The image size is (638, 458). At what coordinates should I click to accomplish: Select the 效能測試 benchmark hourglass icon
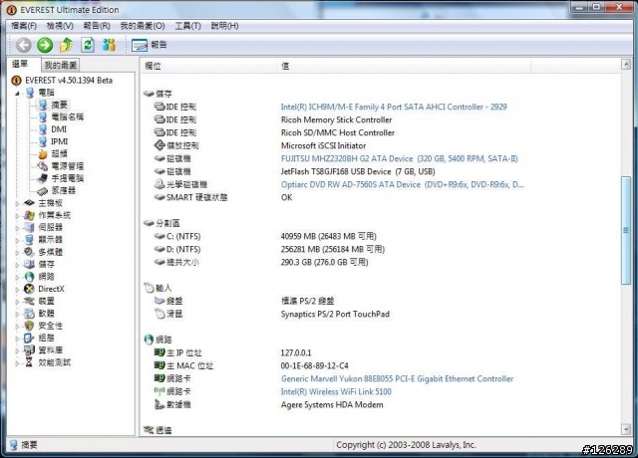click(x=29, y=362)
